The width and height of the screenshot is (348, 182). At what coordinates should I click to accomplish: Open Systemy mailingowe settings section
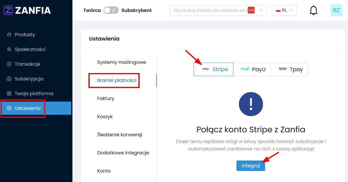click(x=121, y=62)
